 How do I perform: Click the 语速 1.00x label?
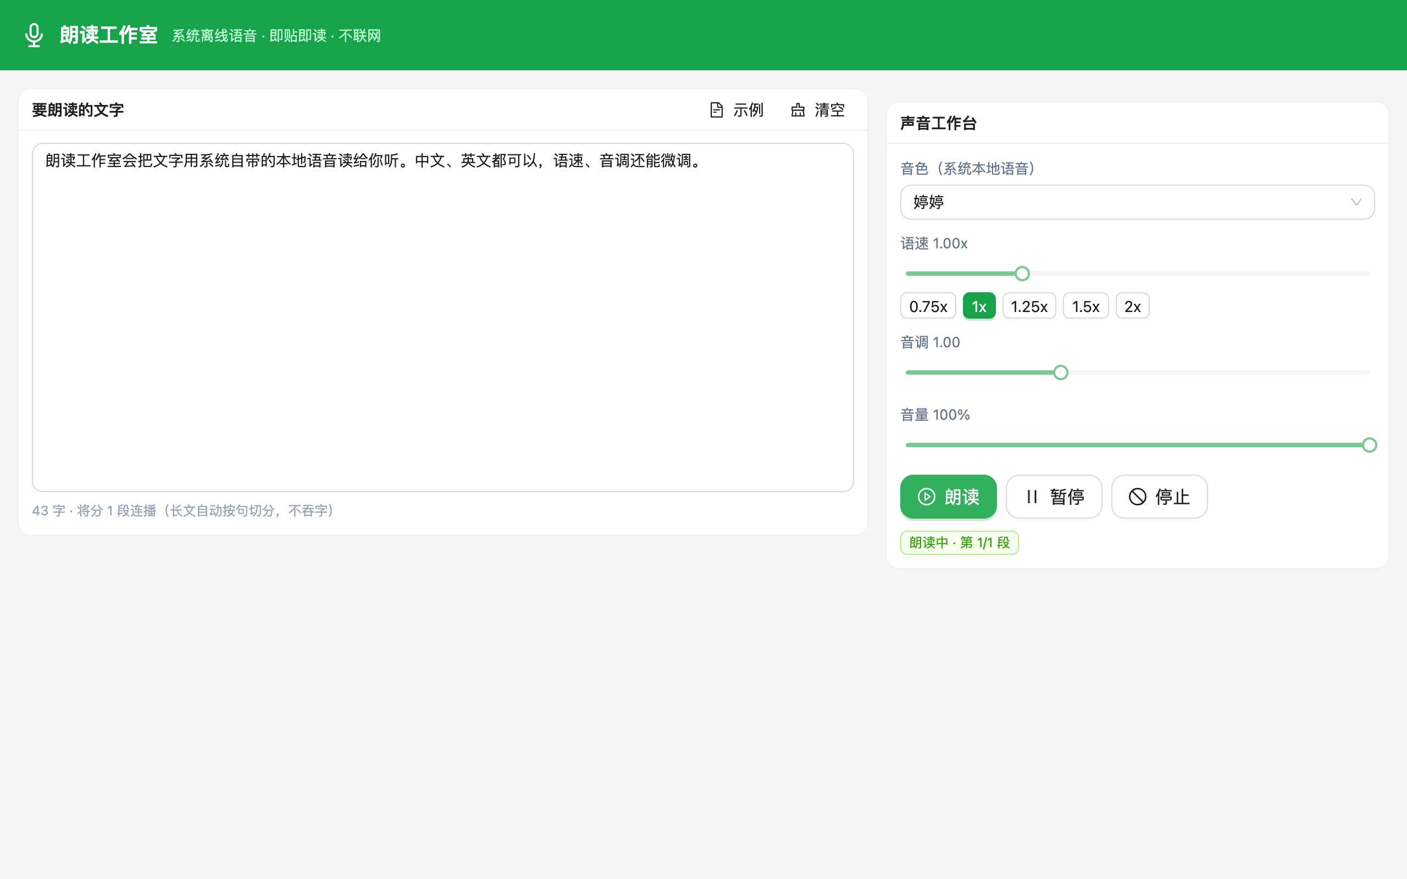point(934,243)
